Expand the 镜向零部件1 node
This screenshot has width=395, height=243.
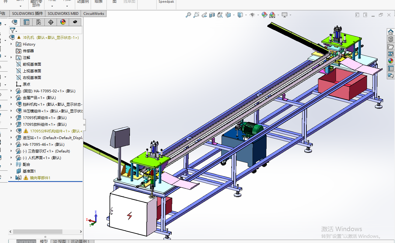[x=11, y=178]
